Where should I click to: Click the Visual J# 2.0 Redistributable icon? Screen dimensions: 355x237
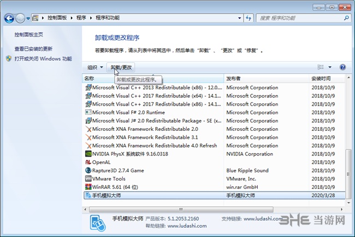click(x=88, y=120)
